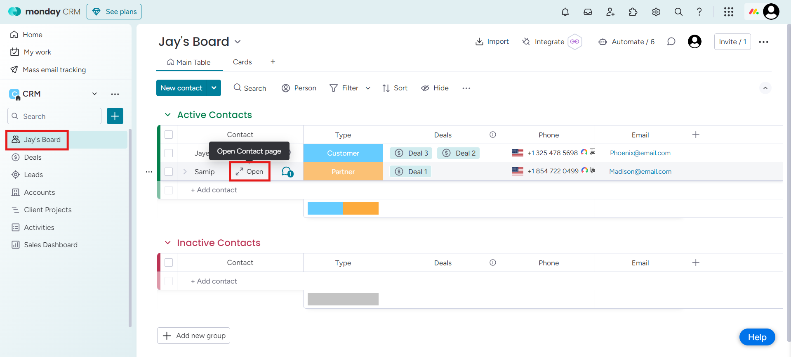Viewport: 791px width, 357px height.
Task: Tick the checkbox for the Jaye row
Action: pos(169,153)
